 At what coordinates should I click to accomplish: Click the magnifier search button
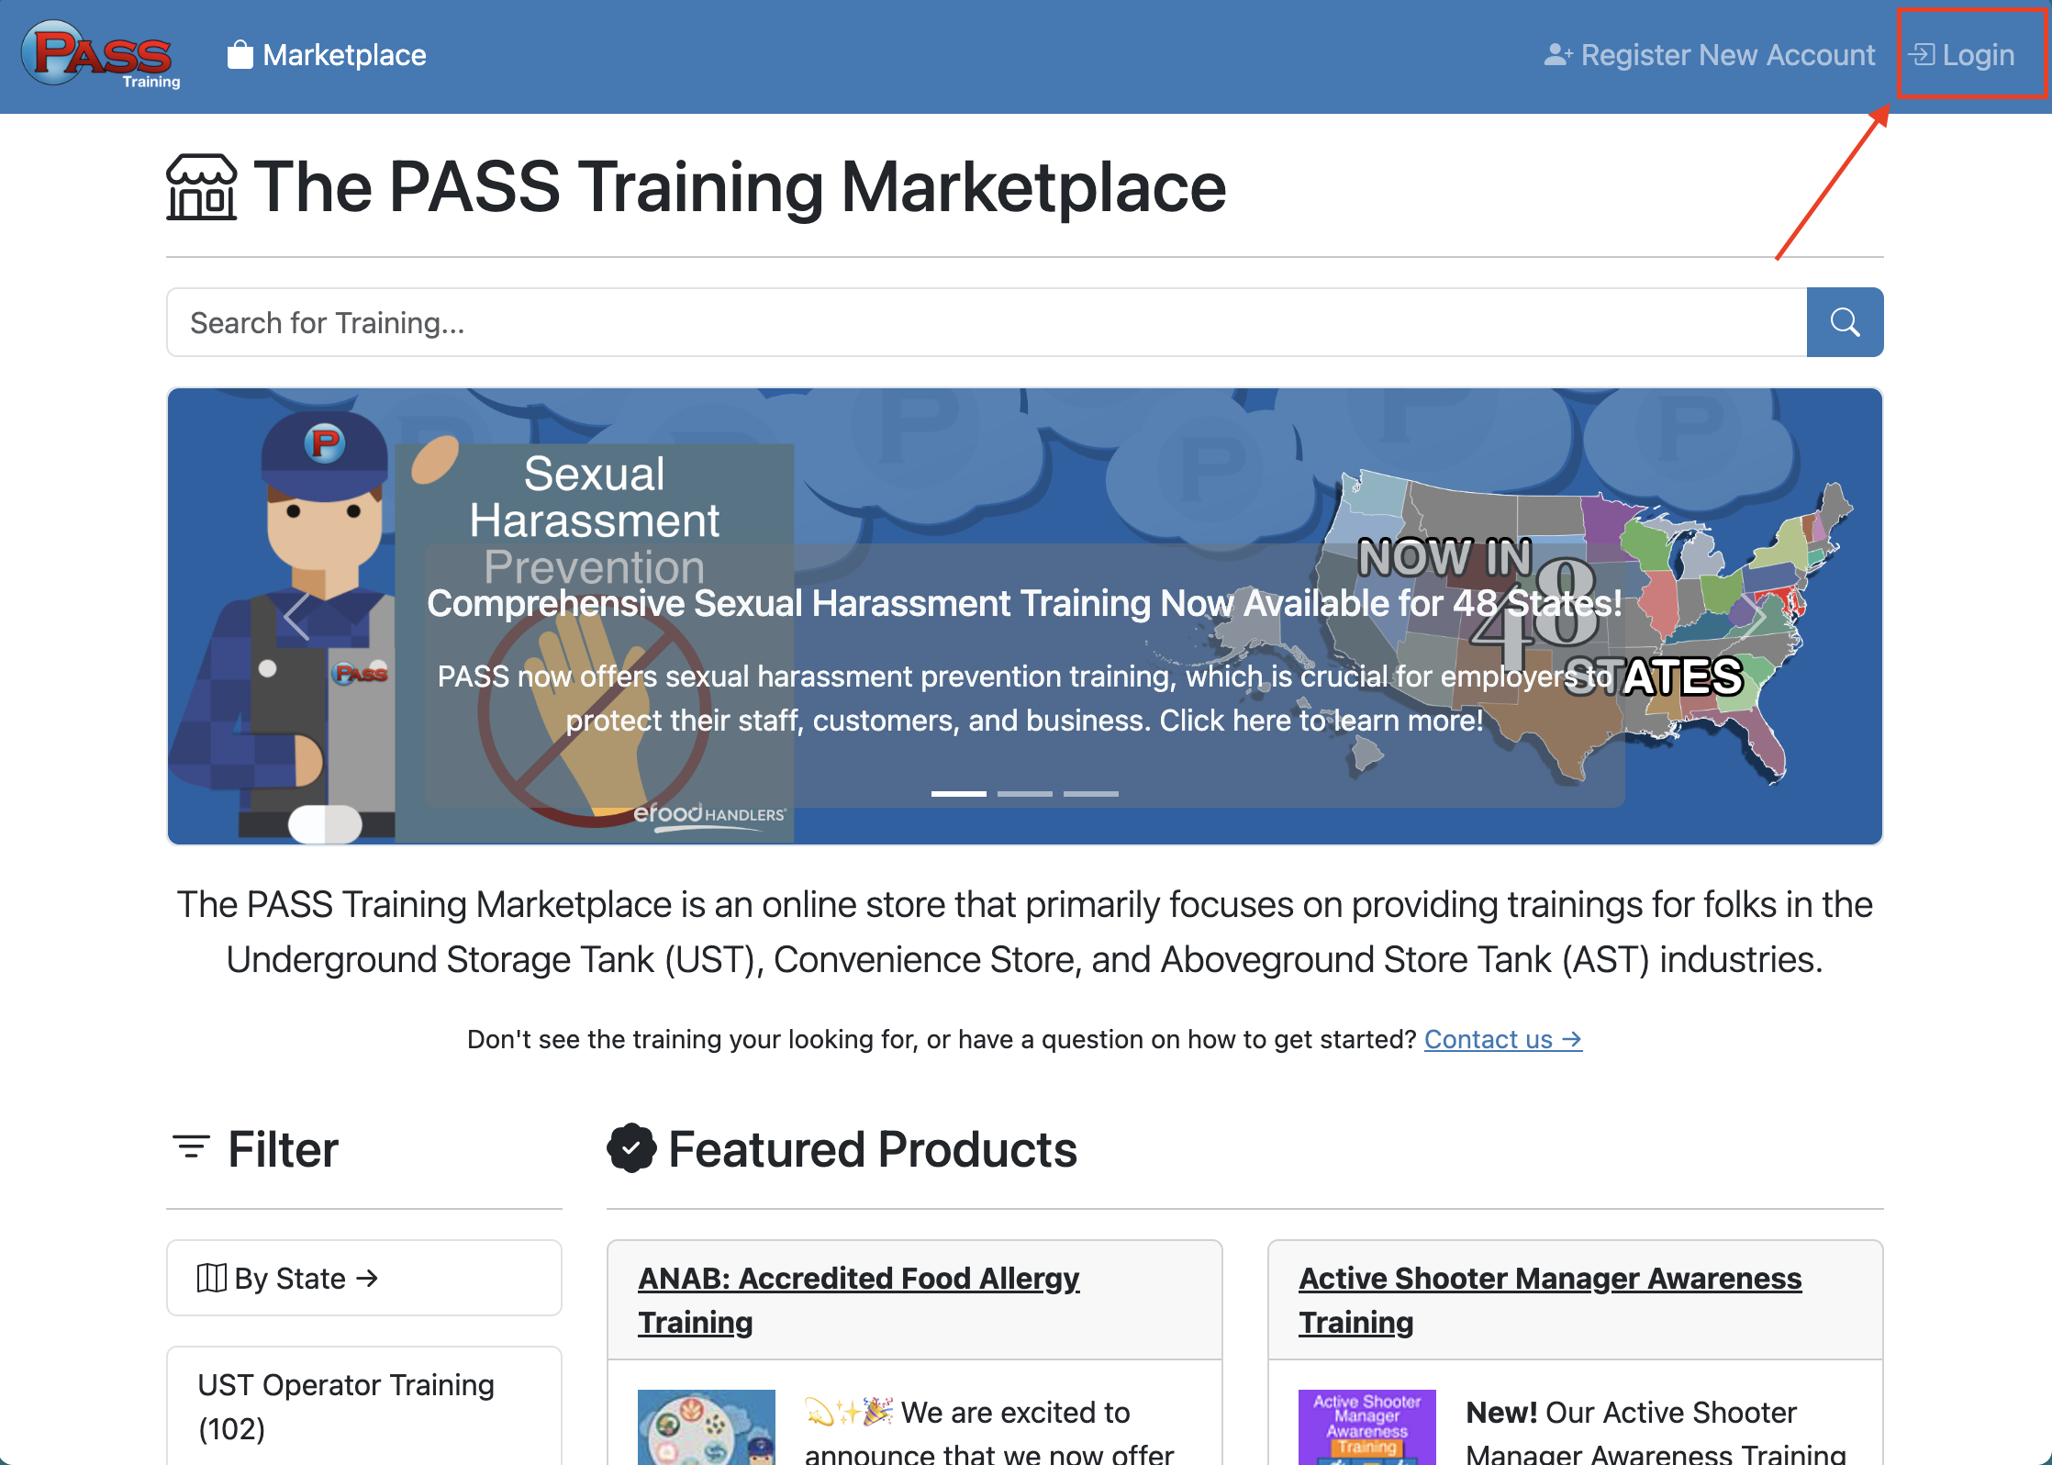click(1845, 322)
